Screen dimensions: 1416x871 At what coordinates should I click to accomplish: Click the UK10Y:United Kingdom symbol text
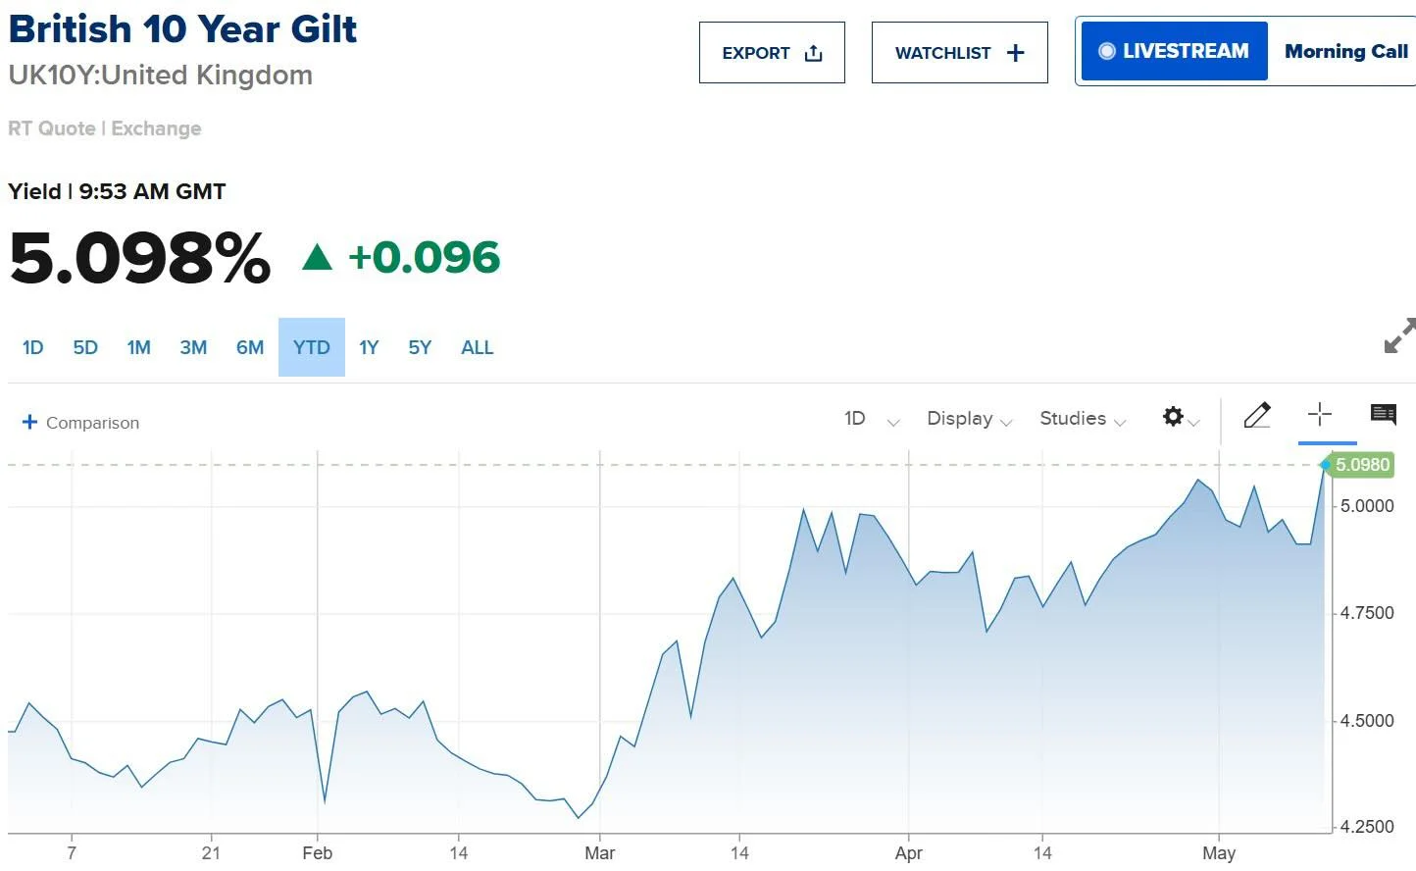pos(161,76)
